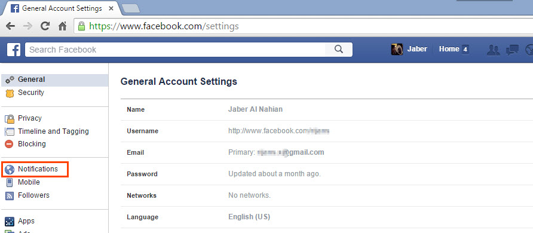Click the Mobile phone icon
The height and width of the screenshot is (233, 533).
pos(10,182)
